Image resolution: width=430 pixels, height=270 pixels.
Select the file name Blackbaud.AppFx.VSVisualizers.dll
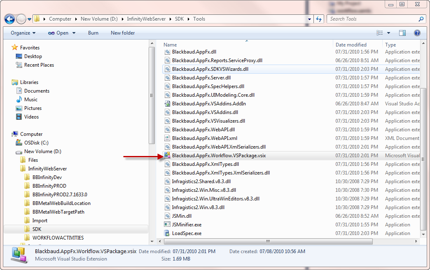click(x=209, y=121)
